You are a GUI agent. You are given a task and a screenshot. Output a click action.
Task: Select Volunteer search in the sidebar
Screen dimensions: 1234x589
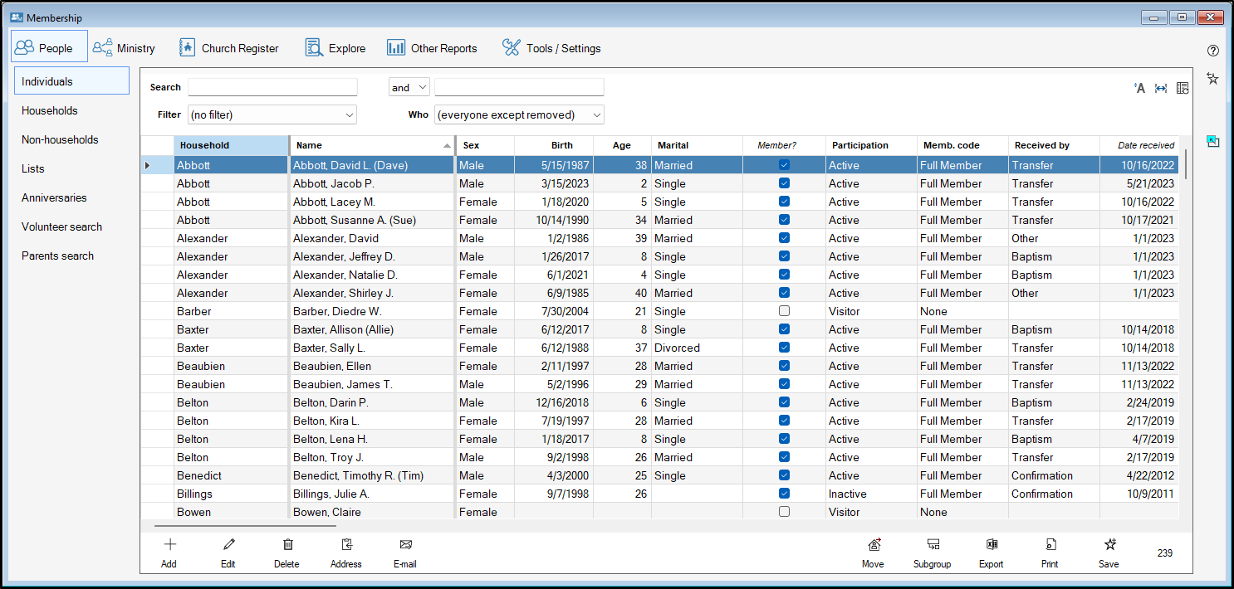[61, 226]
